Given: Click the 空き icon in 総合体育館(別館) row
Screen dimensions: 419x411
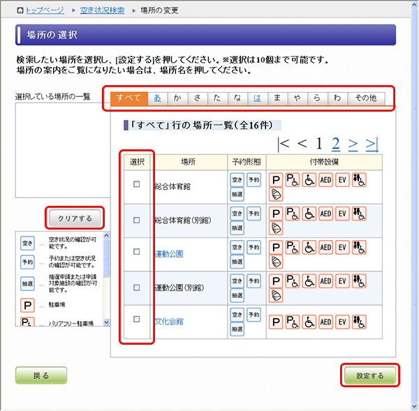Looking at the screenshot, I should pyautogui.click(x=237, y=214).
